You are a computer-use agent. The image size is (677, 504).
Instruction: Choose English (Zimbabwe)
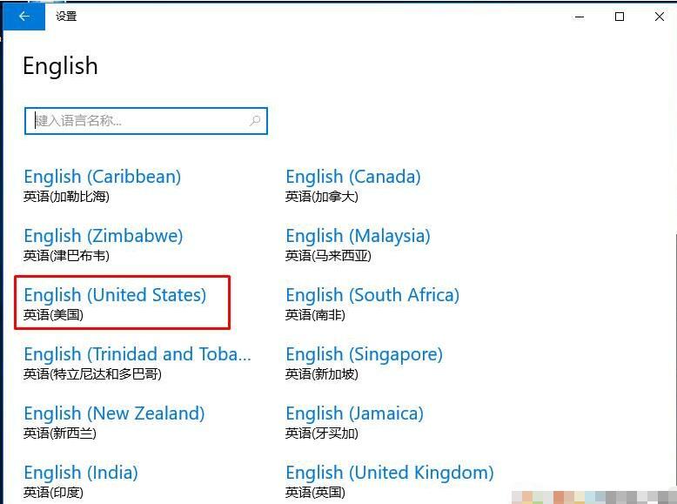(x=103, y=236)
